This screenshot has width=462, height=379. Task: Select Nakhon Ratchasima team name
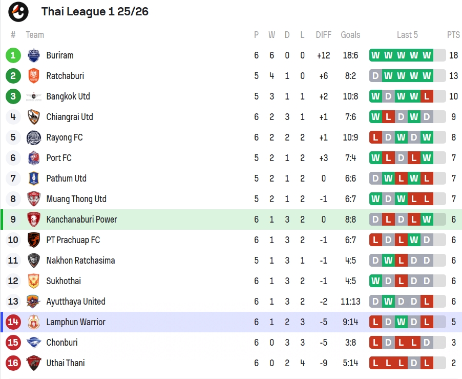pyautogui.click(x=80, y=261)
